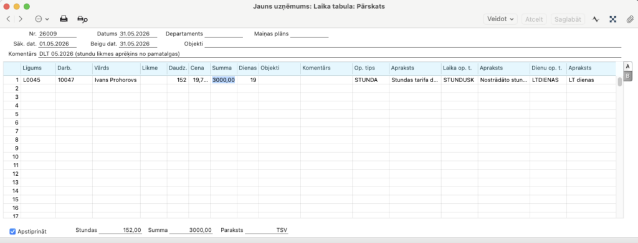
Task: Click the Laika op. t. column header
Action: [x=459, y=68]
